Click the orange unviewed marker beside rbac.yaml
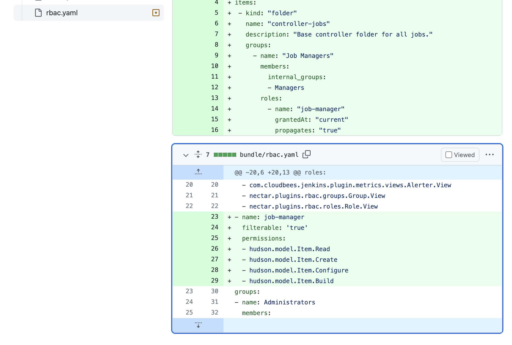The height and width of the screenshot is (345, 512). tap(156, 13)
